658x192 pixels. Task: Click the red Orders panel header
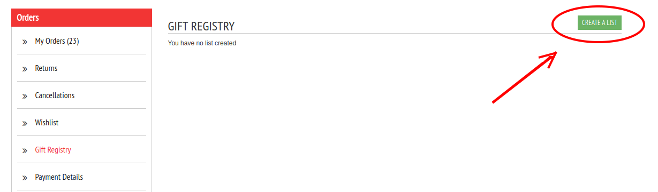pyautogui.click(x=81, y=18)
